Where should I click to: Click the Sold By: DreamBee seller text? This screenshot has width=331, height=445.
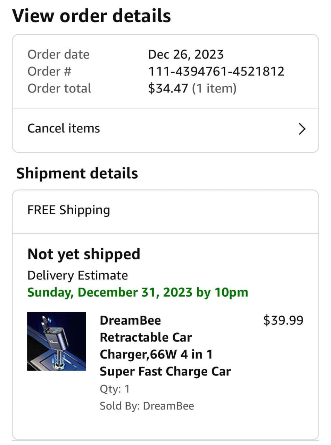click(147, 406)
